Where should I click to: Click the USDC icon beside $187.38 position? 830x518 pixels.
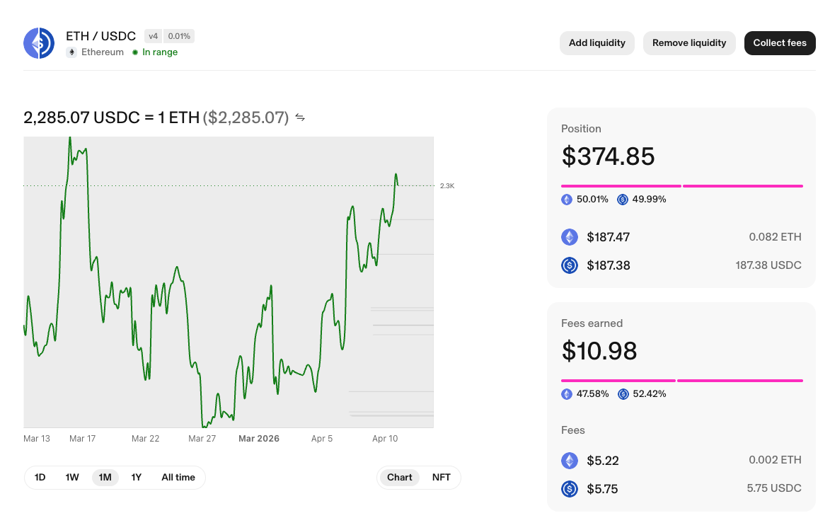[x=570, y=265]
